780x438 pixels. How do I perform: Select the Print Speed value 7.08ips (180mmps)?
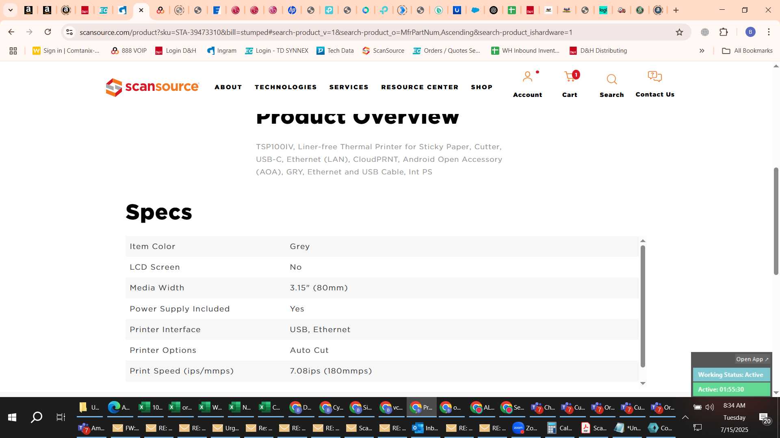(x=331, y=371)
